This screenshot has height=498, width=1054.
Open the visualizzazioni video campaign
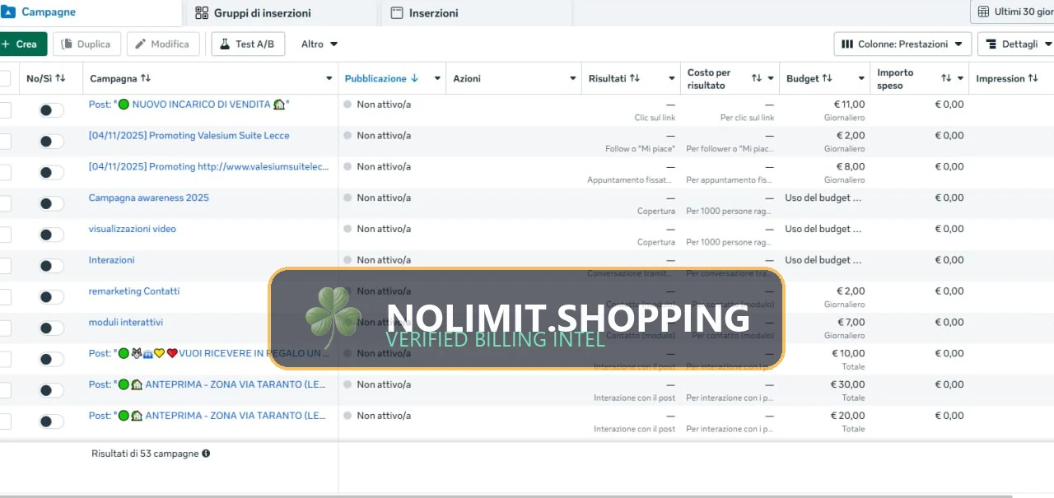point(133,229)
